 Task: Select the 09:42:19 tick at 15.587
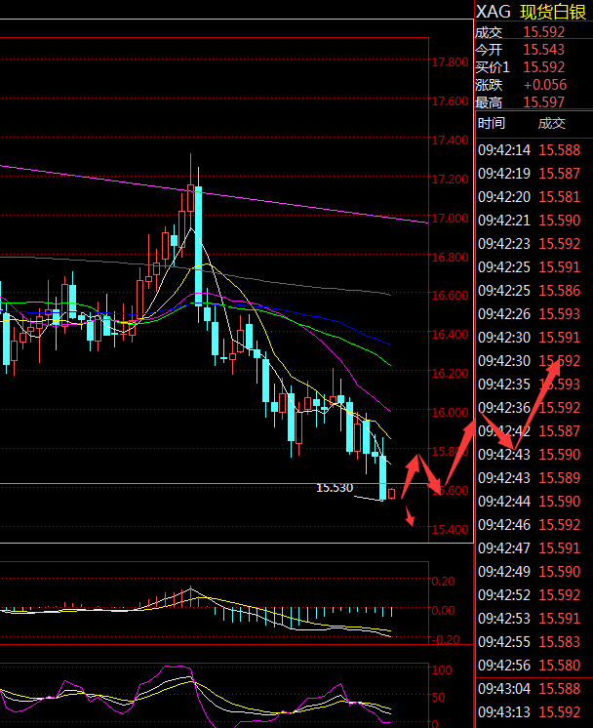point(530,174)
